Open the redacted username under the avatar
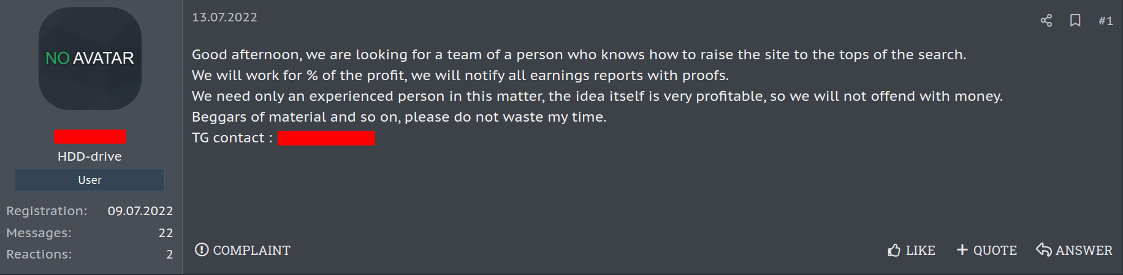 tap(90, 136)
